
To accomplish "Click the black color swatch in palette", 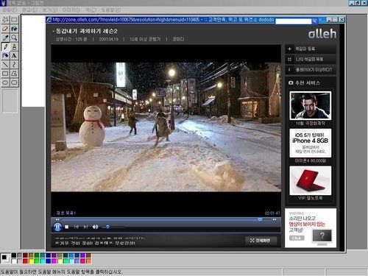I will 14,255.
